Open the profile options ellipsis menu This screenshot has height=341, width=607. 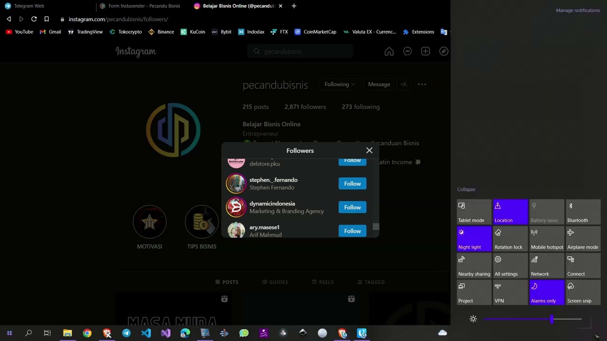(422, 84)
